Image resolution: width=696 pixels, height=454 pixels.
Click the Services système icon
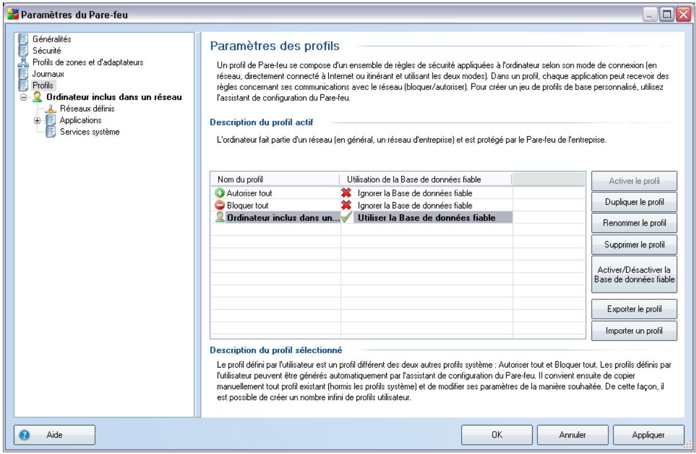pyautogui.click(x=50, y=132)
